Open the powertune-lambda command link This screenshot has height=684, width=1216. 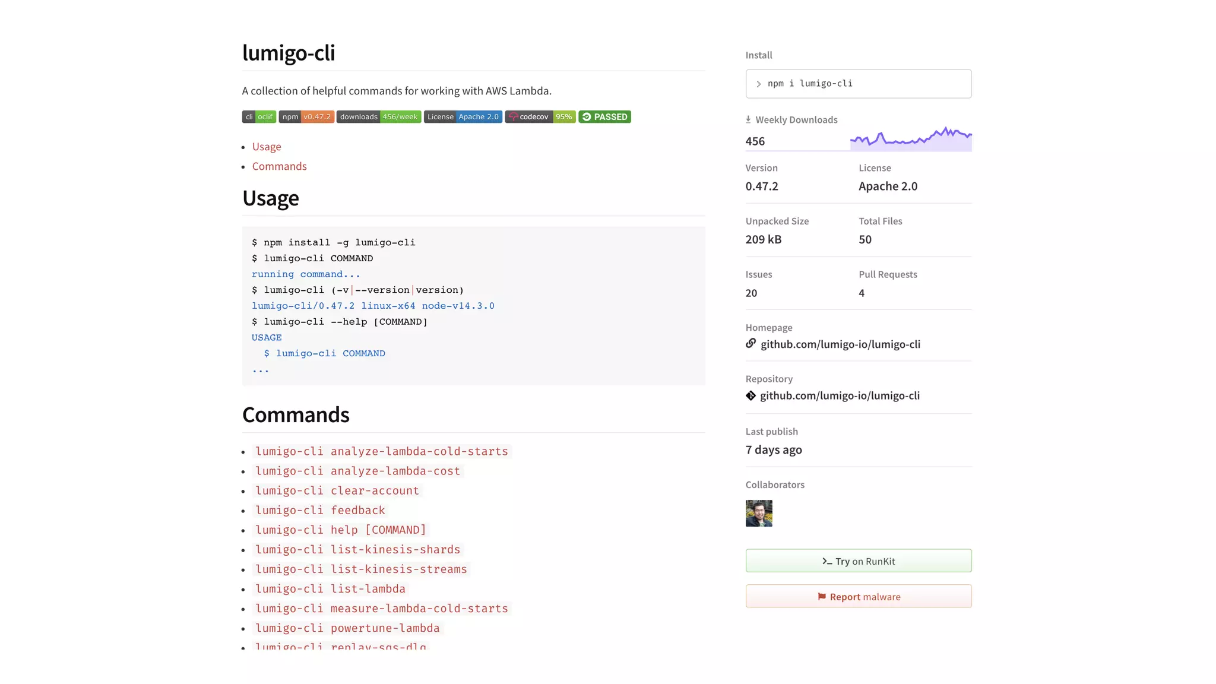347,628
